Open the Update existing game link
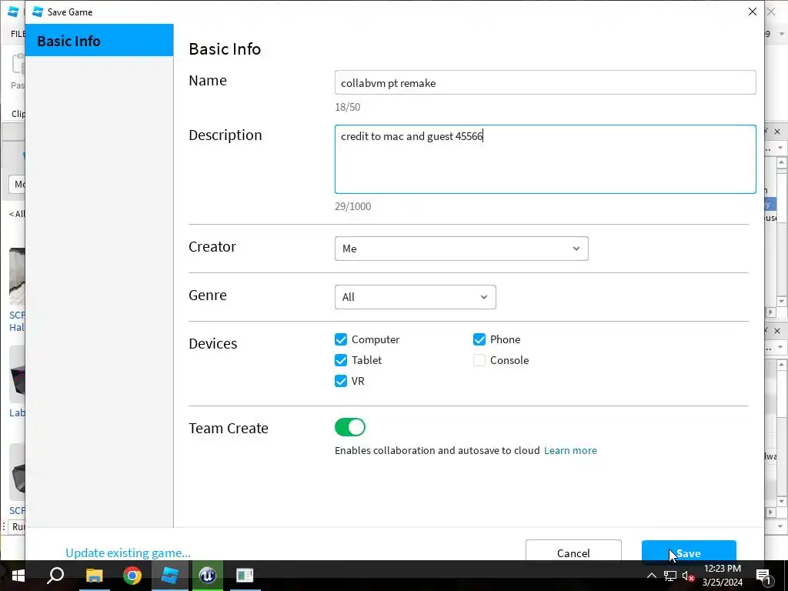 [x=129, y=553]
